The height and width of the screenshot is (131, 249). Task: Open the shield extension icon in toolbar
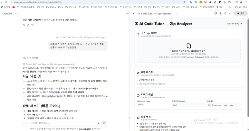coord(196,2)
